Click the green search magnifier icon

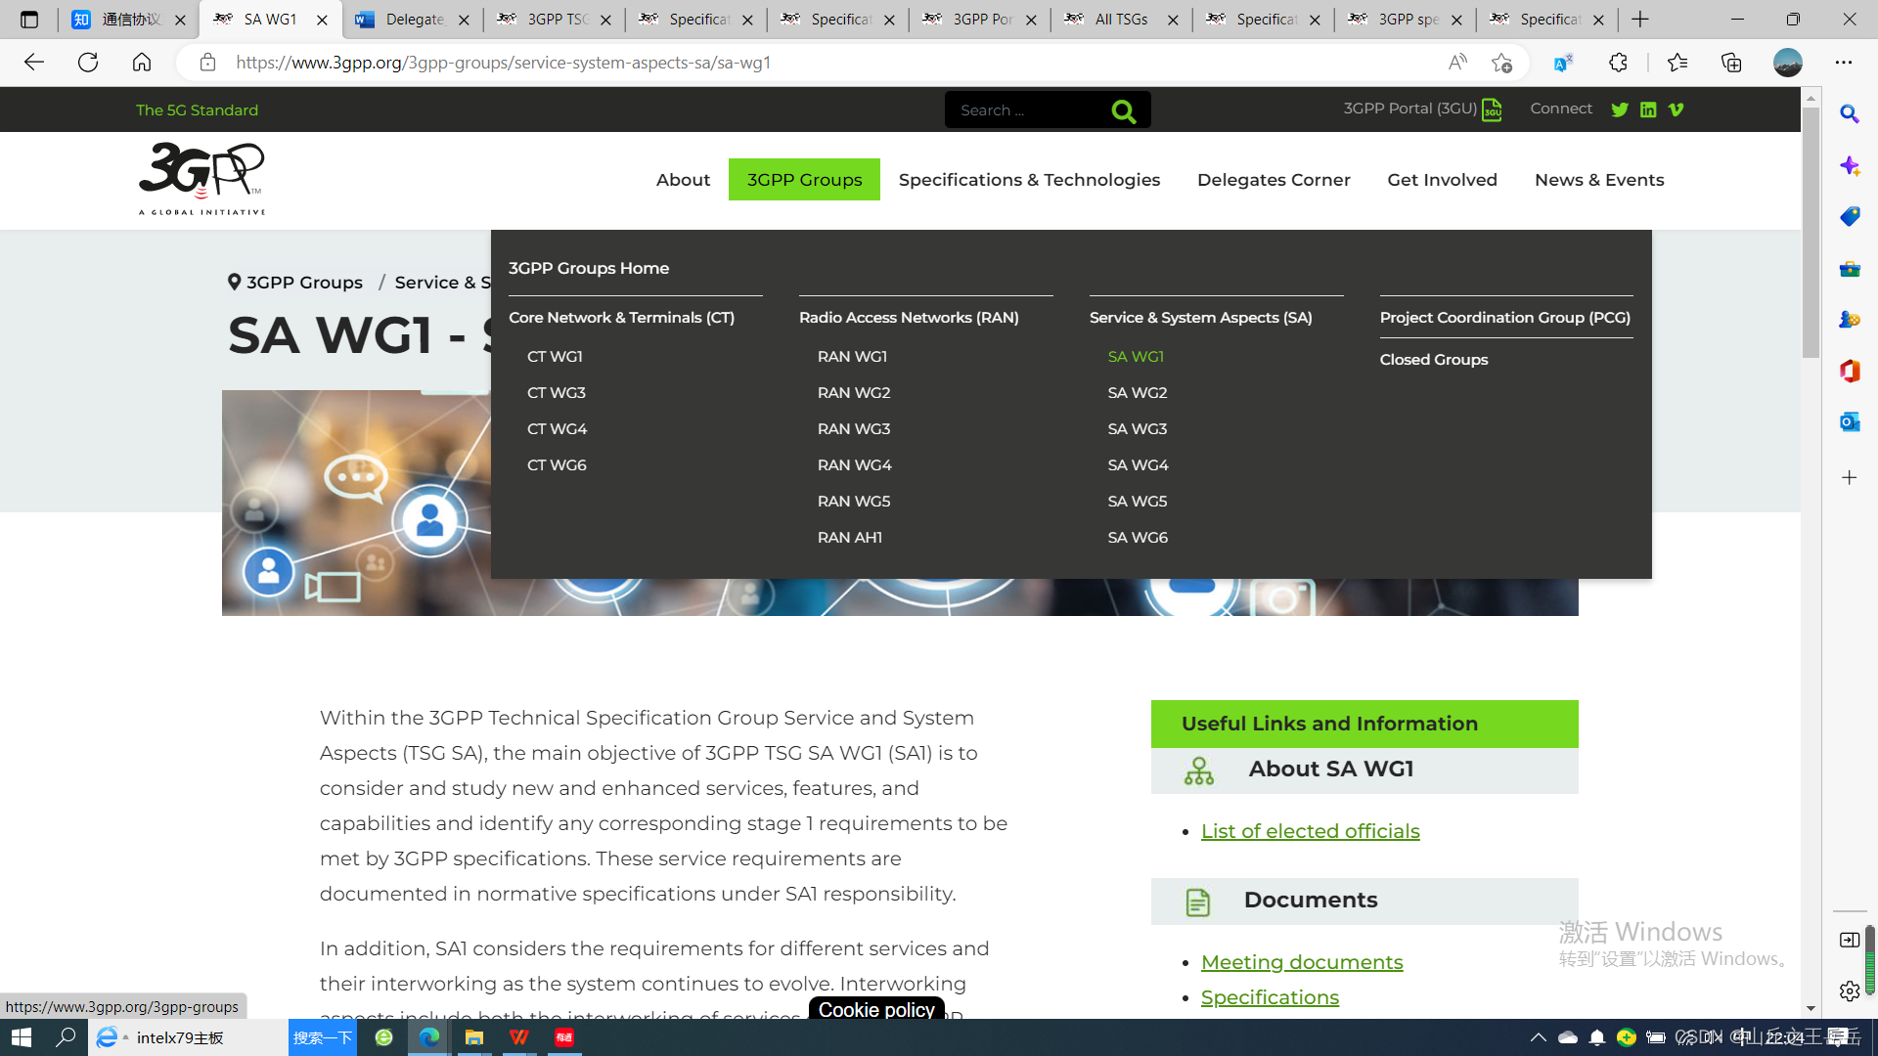(x=1123, y=111)
